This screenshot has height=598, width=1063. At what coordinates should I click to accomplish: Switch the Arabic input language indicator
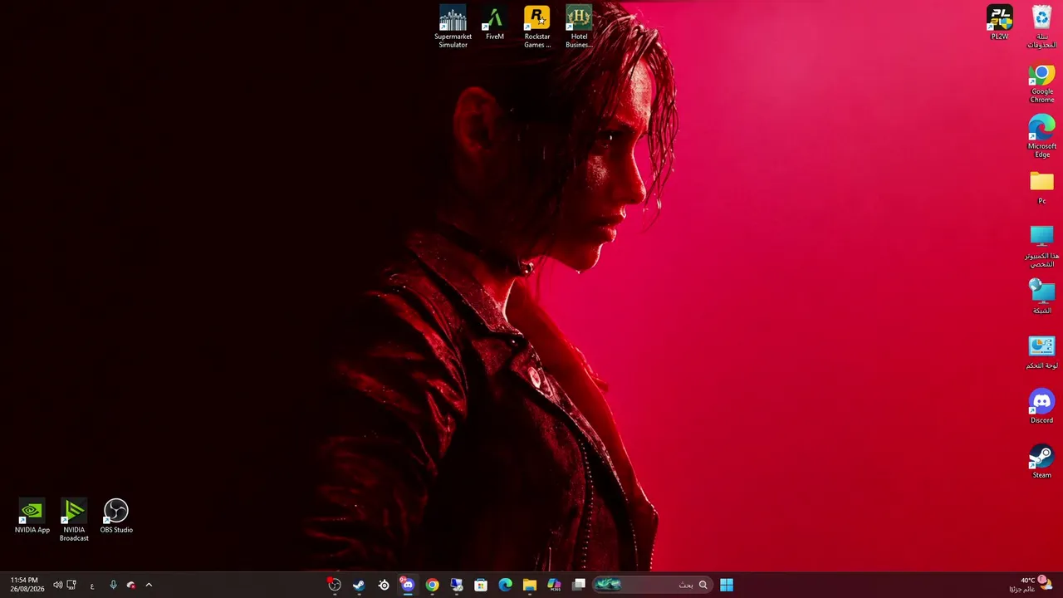coord(92,586)
